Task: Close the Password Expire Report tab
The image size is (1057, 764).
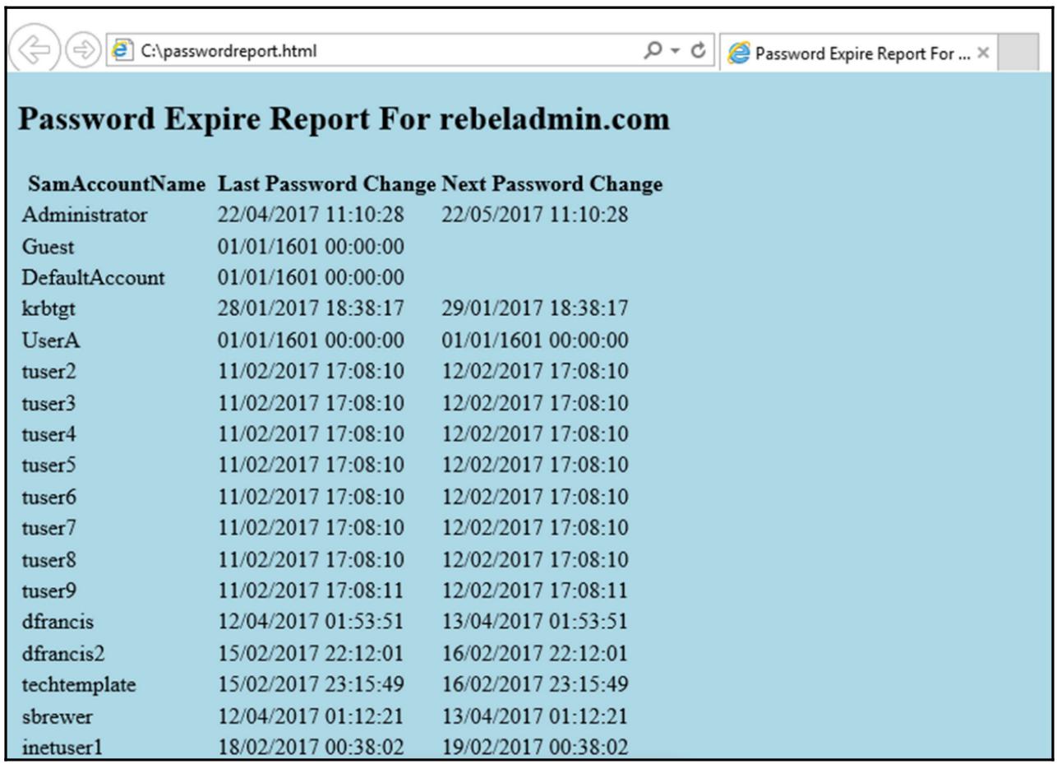Action: 982,53
